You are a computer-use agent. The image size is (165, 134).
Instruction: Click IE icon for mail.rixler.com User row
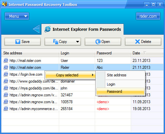point(6,60)
